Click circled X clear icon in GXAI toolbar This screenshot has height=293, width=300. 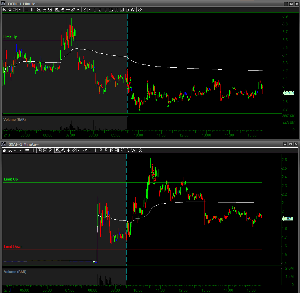point(140,150)
